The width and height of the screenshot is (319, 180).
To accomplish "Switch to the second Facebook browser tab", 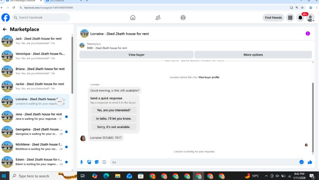I will point(63,1).
